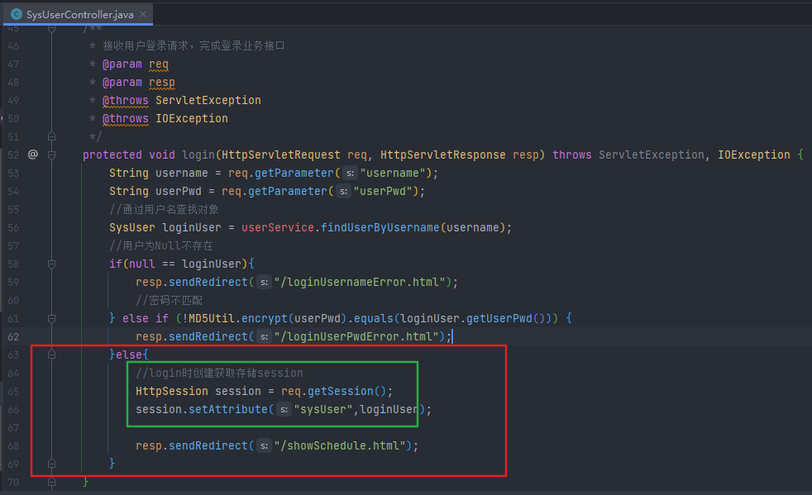Click the s: hint before "sysUser"
Screen dimensions: 812x495
pyautogui.click(x=284, y=409)
